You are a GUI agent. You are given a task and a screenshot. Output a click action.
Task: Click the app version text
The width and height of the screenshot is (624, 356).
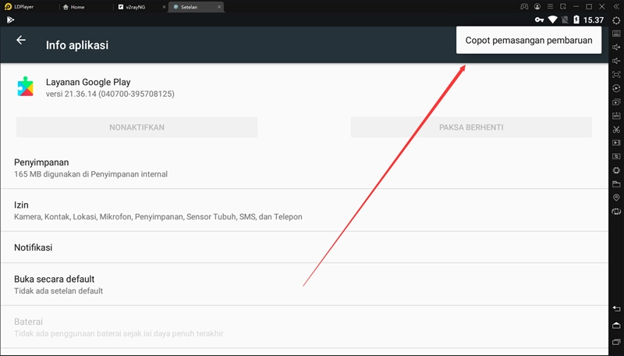pos(110,94)
